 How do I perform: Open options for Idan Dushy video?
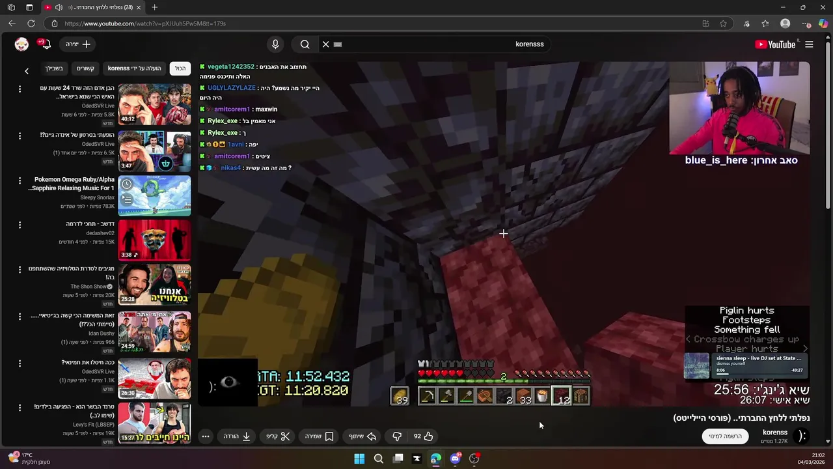click(20, 317)
